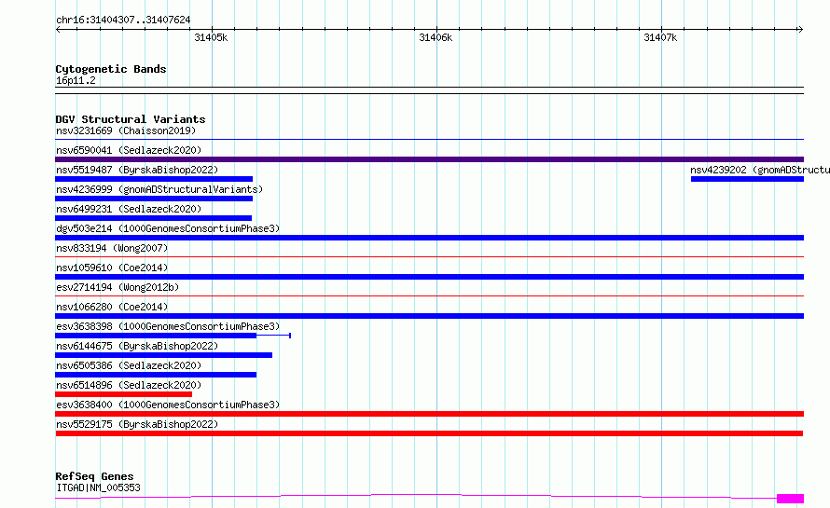Open nsv4236999 (gnomADStructuralVariants) label
830x508 pixels.
coord(159,189)
